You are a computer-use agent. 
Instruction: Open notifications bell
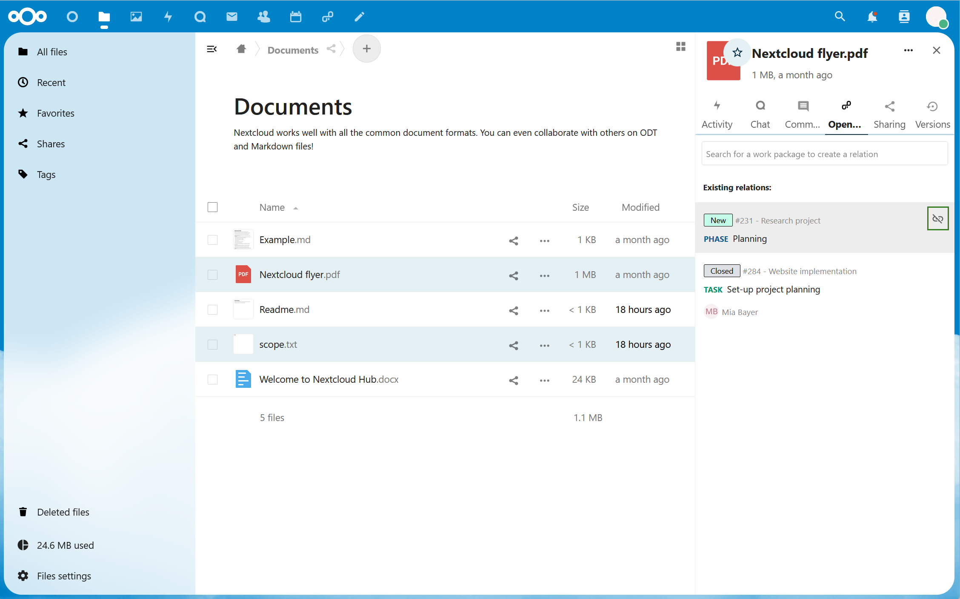click(x=872, y=17)
